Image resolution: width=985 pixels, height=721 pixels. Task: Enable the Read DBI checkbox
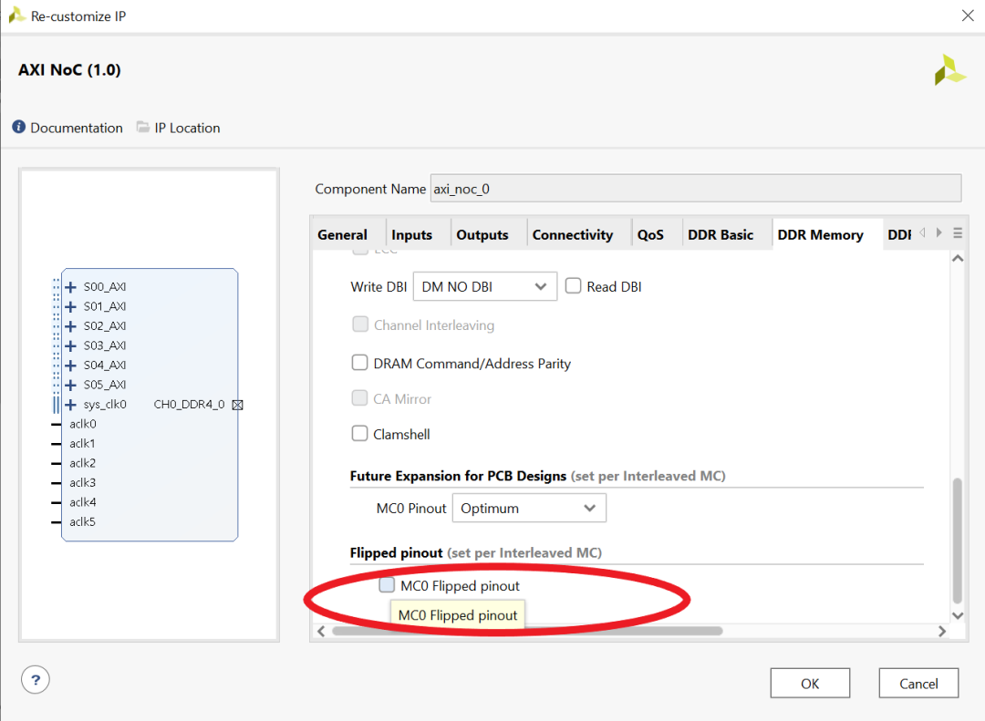[x=573, y=286]
